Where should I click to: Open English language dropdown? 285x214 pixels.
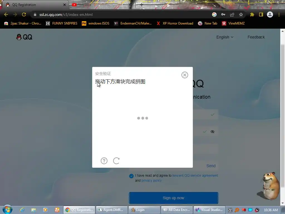point(225,37)
